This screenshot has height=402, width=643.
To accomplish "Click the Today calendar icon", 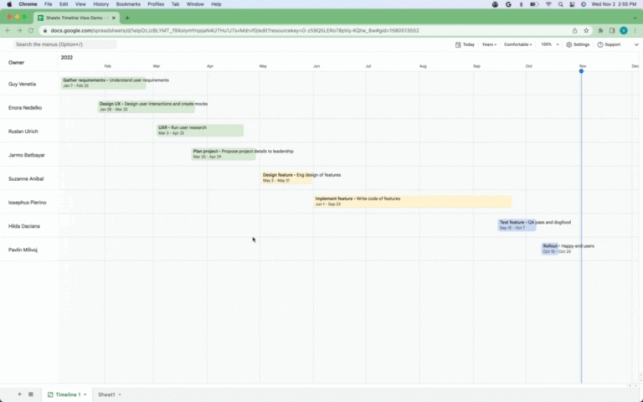I will tap(458, 44).
